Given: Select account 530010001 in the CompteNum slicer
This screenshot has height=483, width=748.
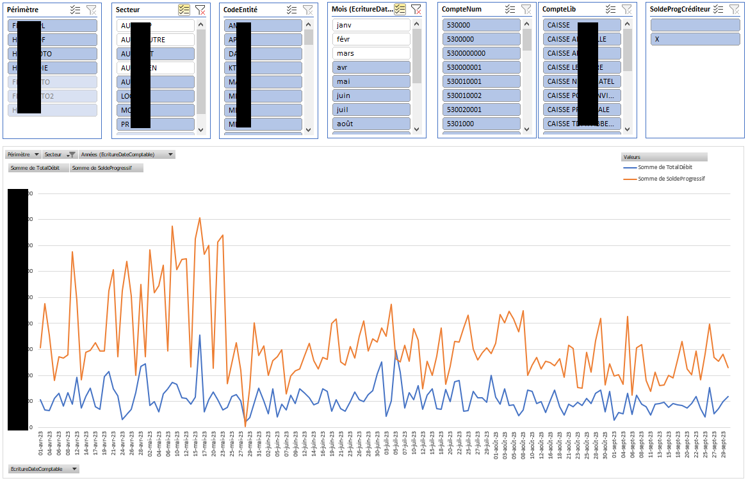Looking at the screenshot, I should (x=482, y=81).
